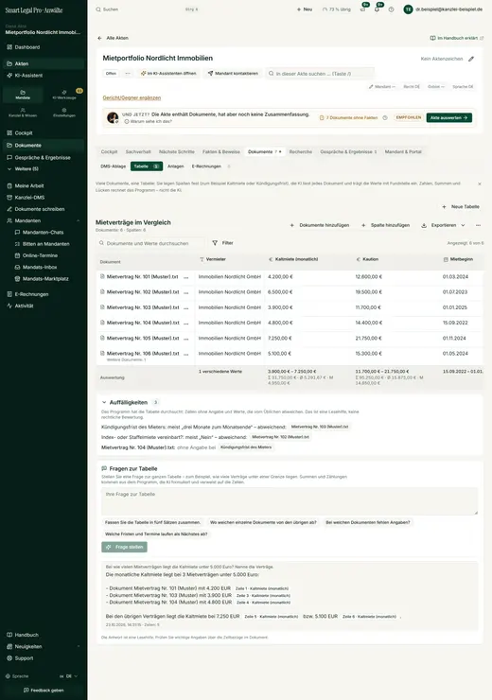
Task: Click the Feedback geben button
Action: click(44, 691)
